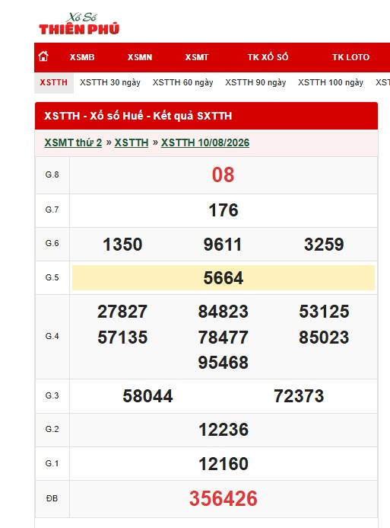Click G.4 number 27827
Image resolution: width=390 pixels, height=528 pixels.
point(122,312)
